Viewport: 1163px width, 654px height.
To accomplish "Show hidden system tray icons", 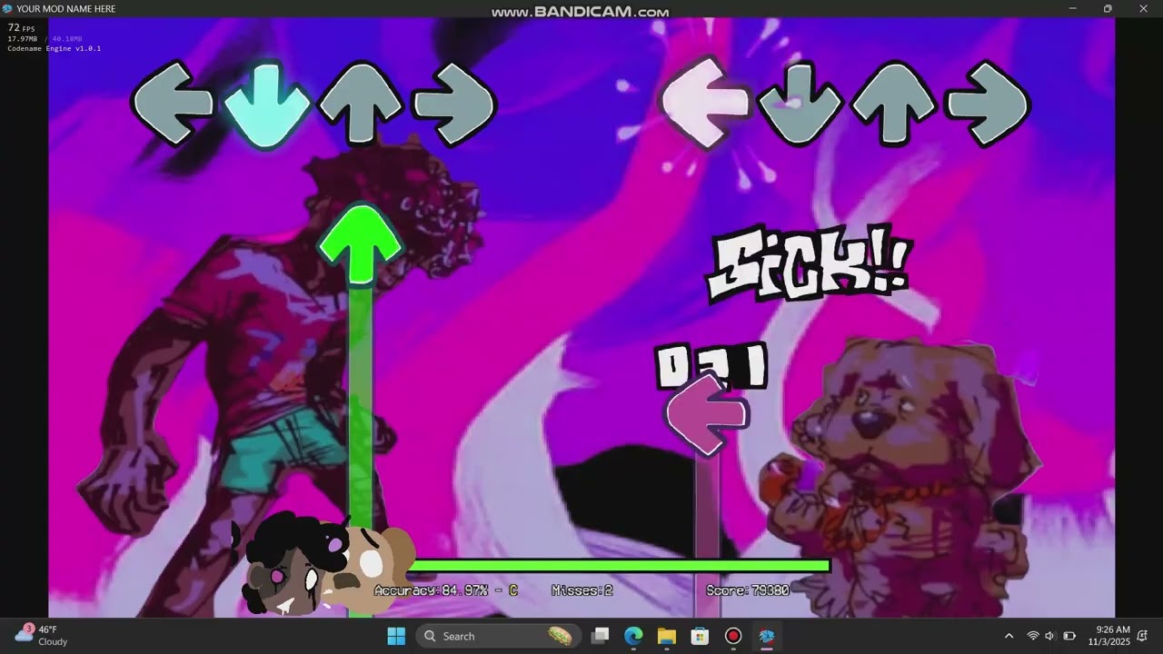I will pos(1009,636).
